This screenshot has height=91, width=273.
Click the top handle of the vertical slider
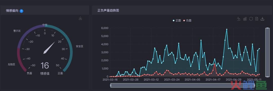[267, 28]
